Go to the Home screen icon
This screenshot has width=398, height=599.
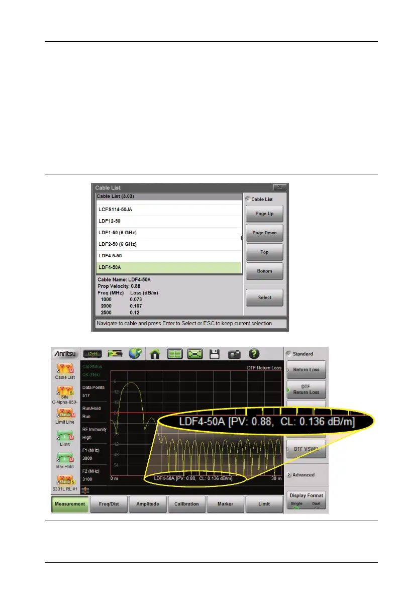point(155,354)
